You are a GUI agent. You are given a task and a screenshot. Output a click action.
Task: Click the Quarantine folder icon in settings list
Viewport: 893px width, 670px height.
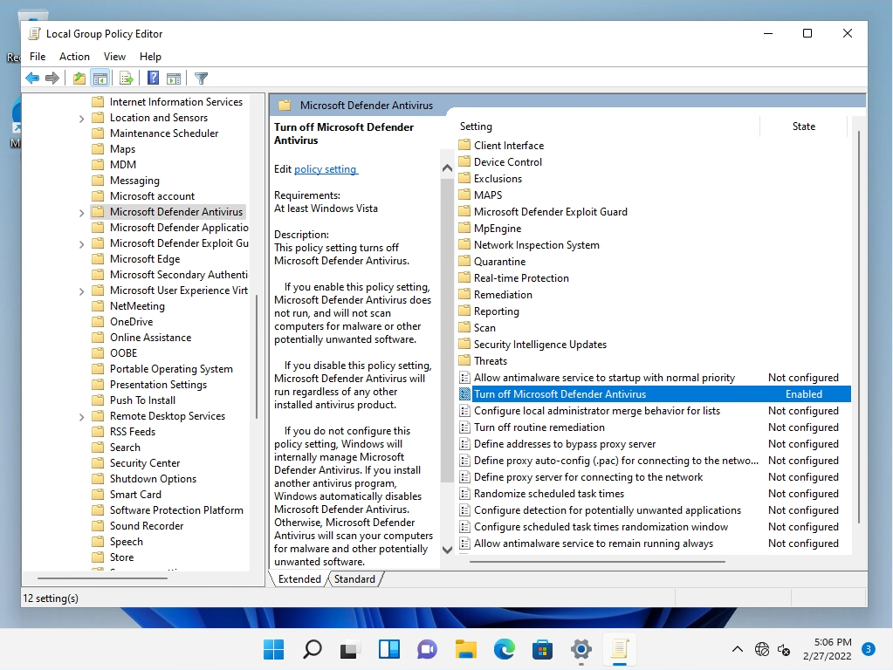[464, 262]
